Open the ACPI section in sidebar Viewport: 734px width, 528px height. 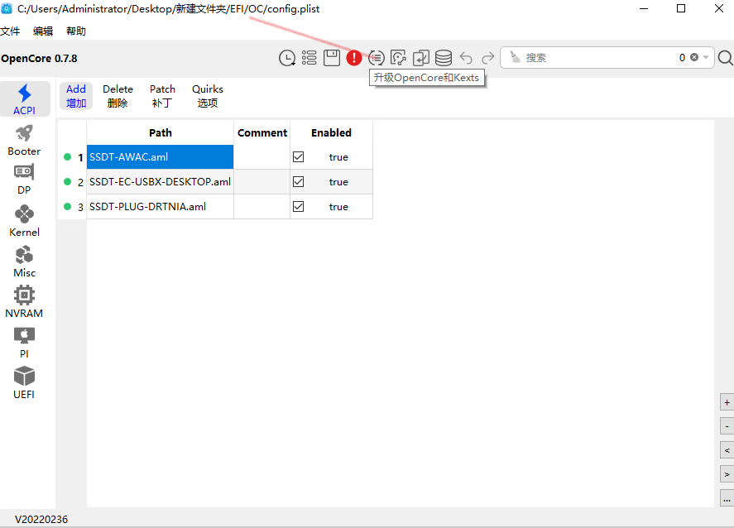pos(25,98)
